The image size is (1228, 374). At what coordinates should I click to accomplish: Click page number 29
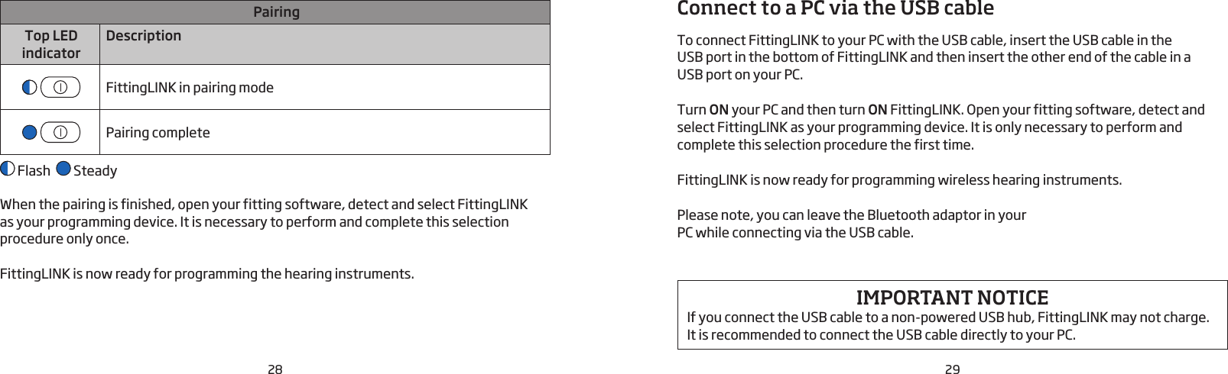coord(952,369)
